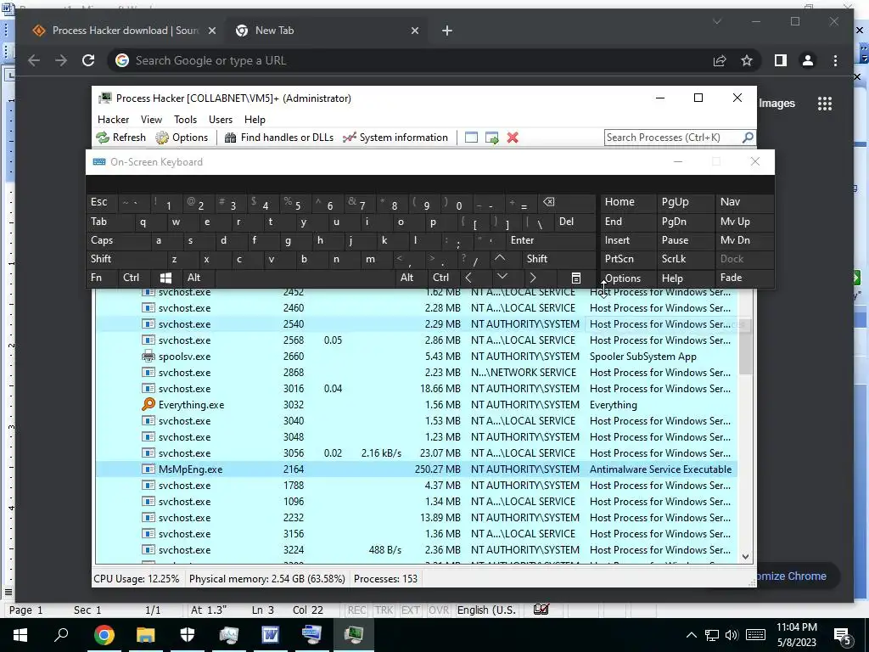This screenshot has width=869, height=652.
Task: Select svchost.exe with PID 2540
Action: [417, 323]
